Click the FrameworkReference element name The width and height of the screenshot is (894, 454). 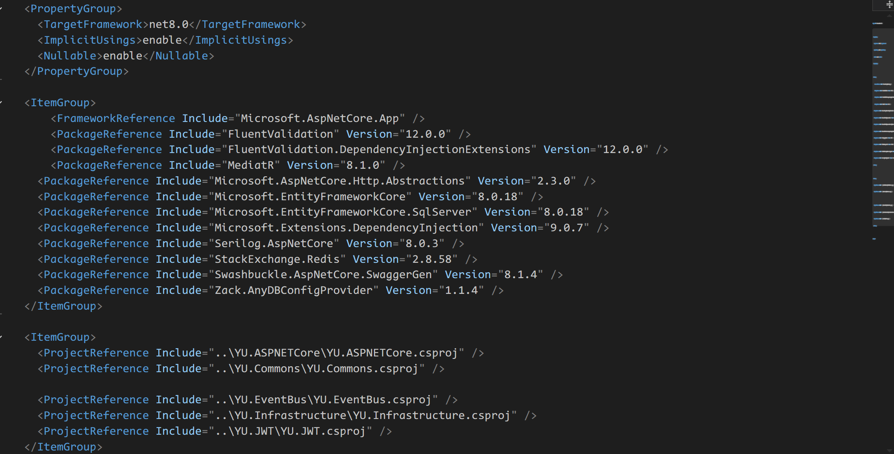coord(116,118)
